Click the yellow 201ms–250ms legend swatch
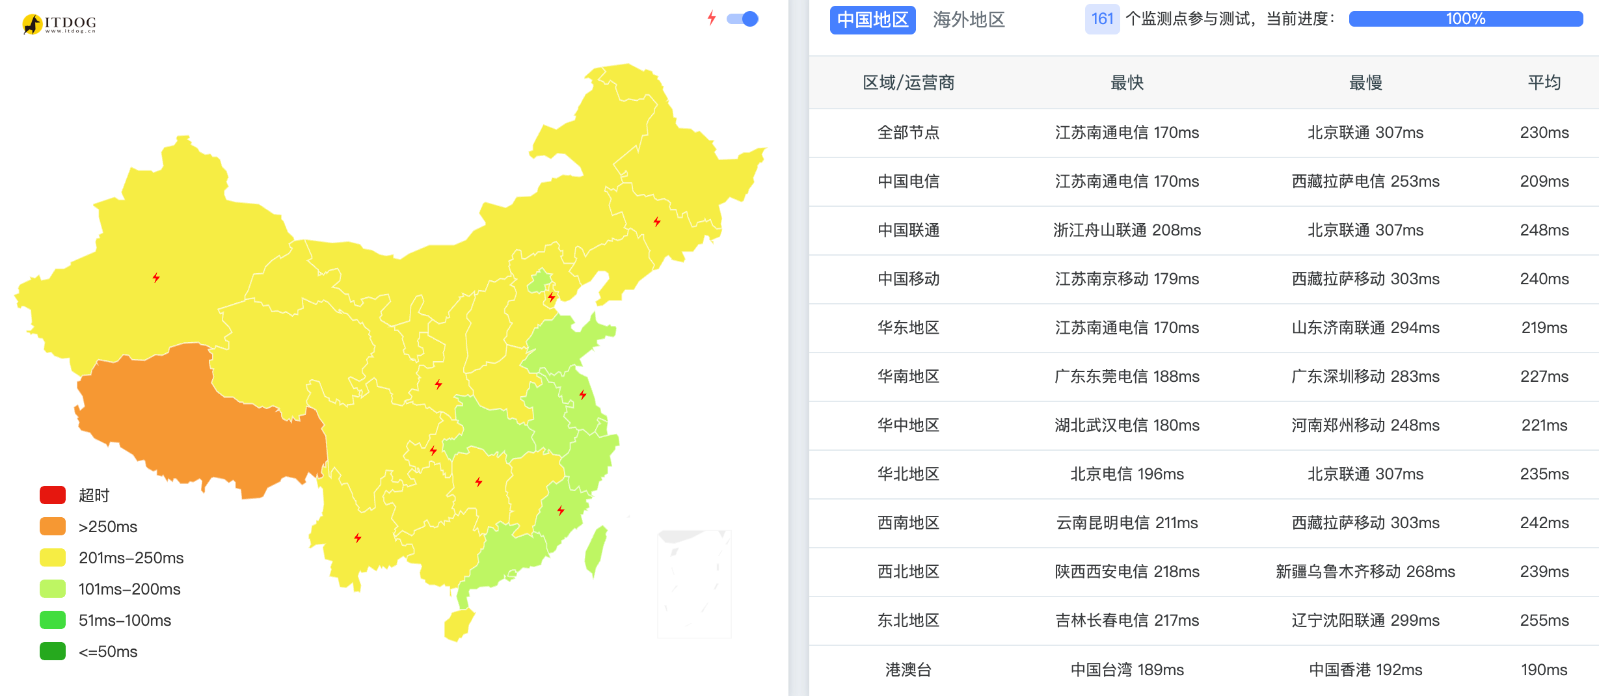Screen dimensions: 1599x696 (53, 557)
